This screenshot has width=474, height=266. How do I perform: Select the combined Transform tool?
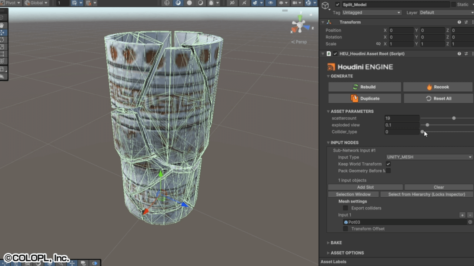(2, 61)
